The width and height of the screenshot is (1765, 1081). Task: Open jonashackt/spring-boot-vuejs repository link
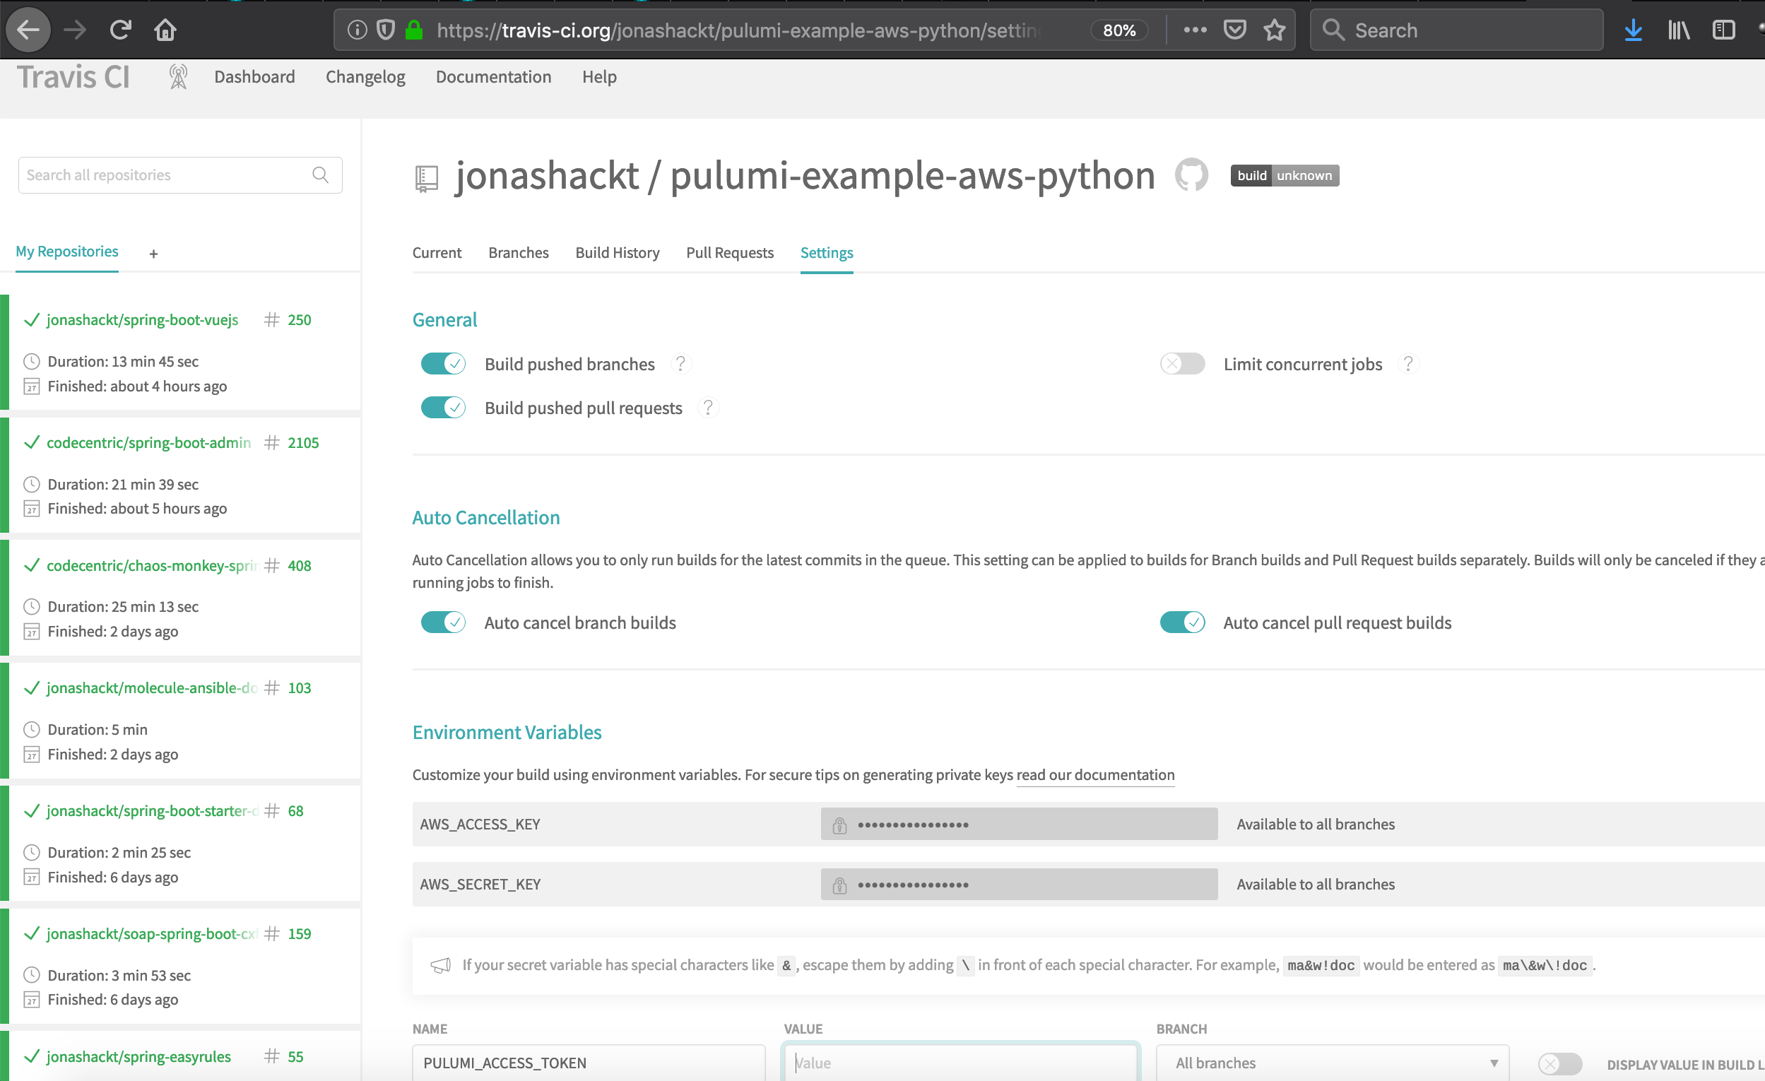pyautogui.click(x=142, y=320)
